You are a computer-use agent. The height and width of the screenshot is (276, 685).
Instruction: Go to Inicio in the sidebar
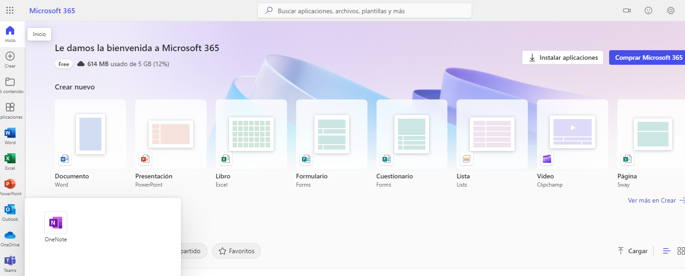pyautogui.click(x=10, y=34)
